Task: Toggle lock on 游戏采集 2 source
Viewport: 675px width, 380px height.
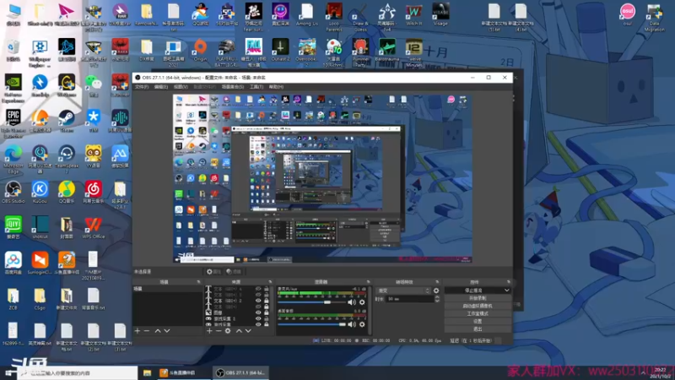Action: (x=267, y=318)
